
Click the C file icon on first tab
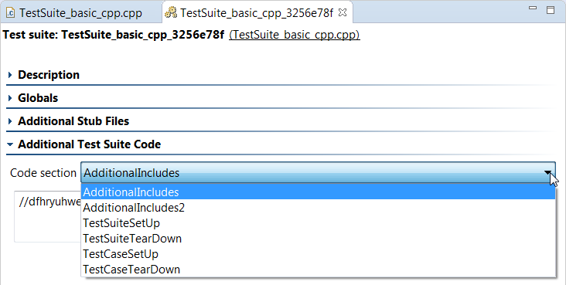pos(11,13)
